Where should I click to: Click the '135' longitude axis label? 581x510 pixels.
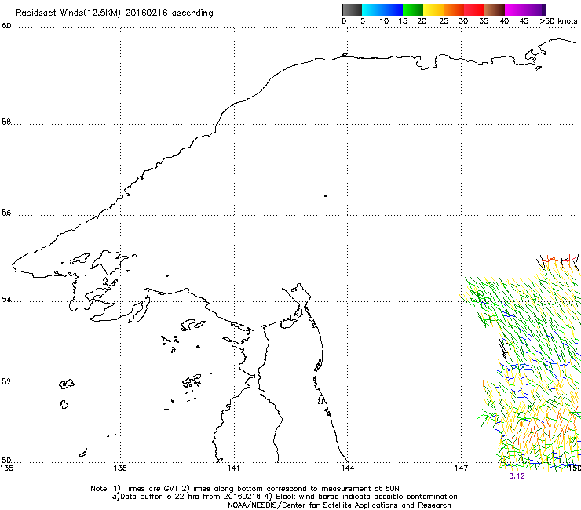7,468
